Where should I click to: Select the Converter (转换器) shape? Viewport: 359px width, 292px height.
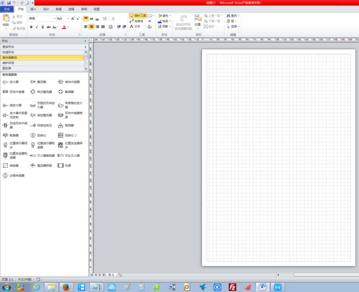[11, 165]
